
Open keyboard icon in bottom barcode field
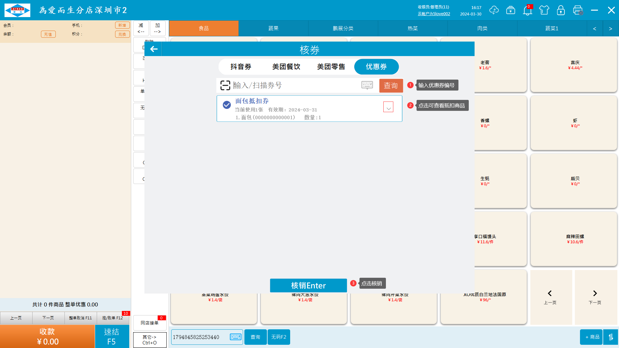pyautogui.click(x=236, y=337)
